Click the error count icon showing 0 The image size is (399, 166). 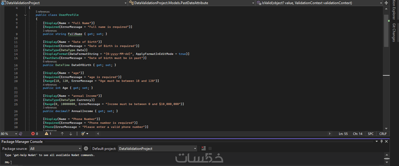(x=33, y=134)
